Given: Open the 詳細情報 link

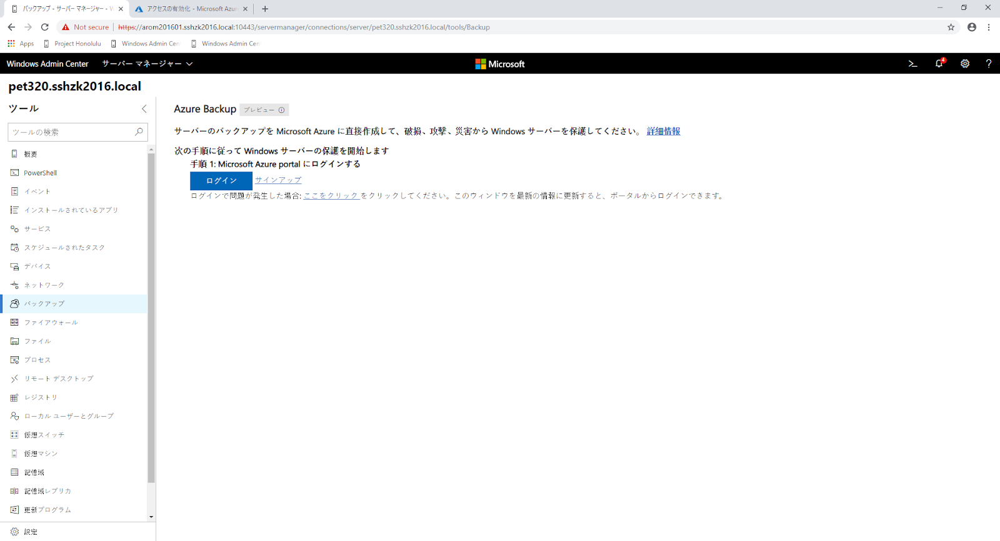Looking at the screenshot, I should pyautogui.click(x=664, y=131).
